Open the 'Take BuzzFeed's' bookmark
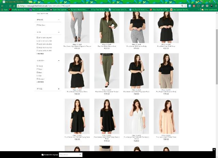The image size is (218, 158). [159, 10]
